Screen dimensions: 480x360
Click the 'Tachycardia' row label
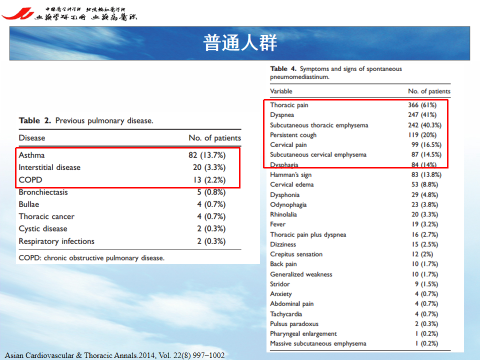tap(286, 314)
